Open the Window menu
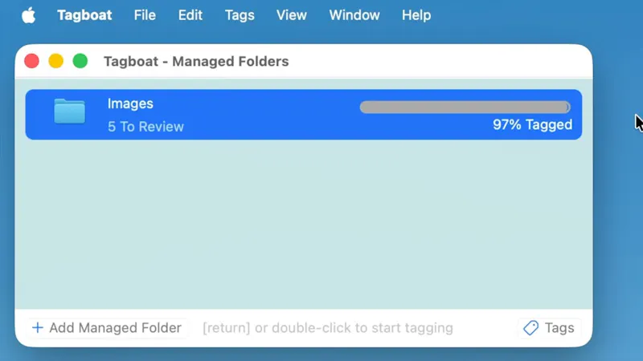Viewport: 643px width, 361px height. point(354,15)
